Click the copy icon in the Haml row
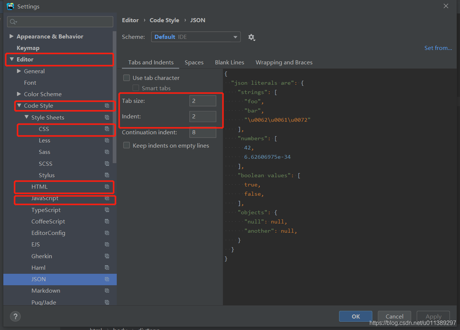The width and height of the screenshot is (460, 330). point(107,267)
